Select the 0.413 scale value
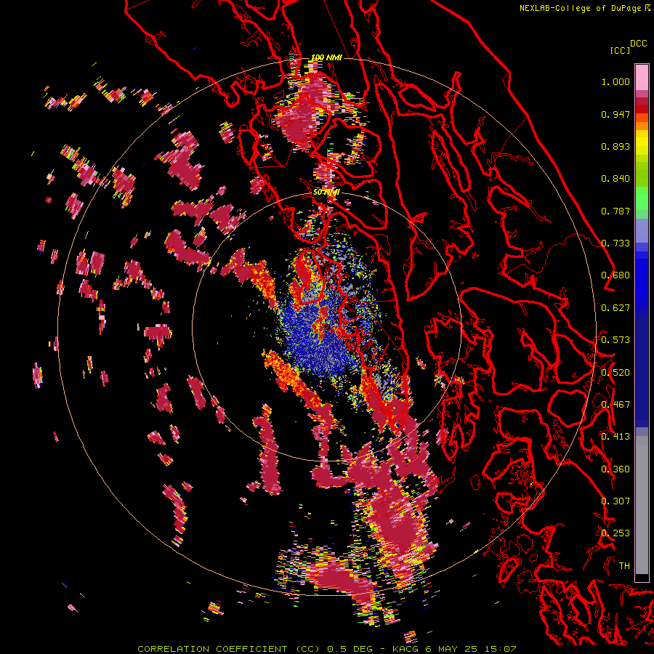The image size is (654, 654). (x=615, y=437)
